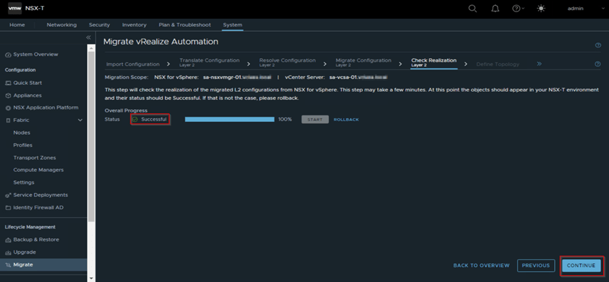The image size is (609, 282).
Task: Show more wizard steps with double arrow
Action: point(539,64)
